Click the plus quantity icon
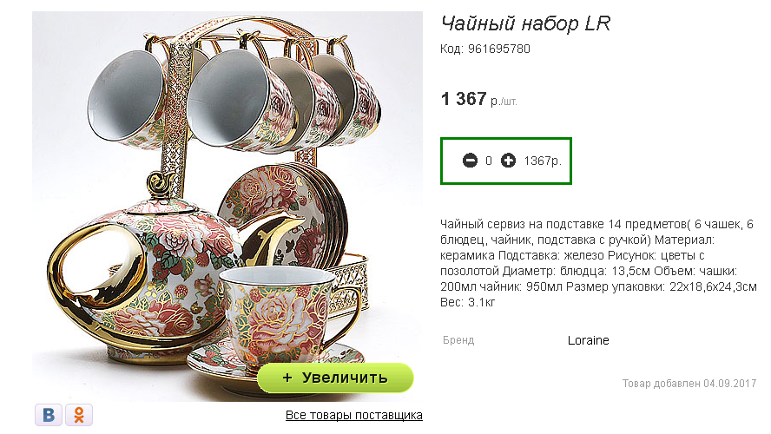Screen dimensions: 771x434 click(509, 161)
